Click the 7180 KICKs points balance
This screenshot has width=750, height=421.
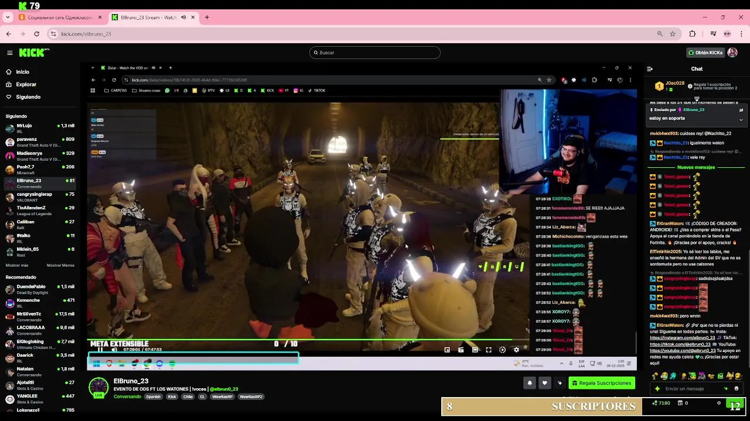[661, 403]
